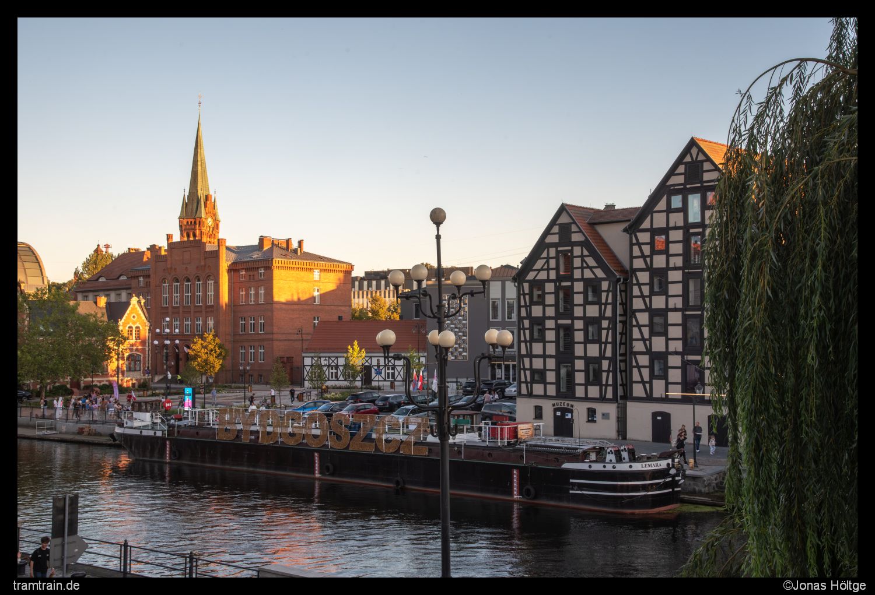The image size is (875, 595).
Task: Click the person in the bottom-left corner
Action: (41, 558)
